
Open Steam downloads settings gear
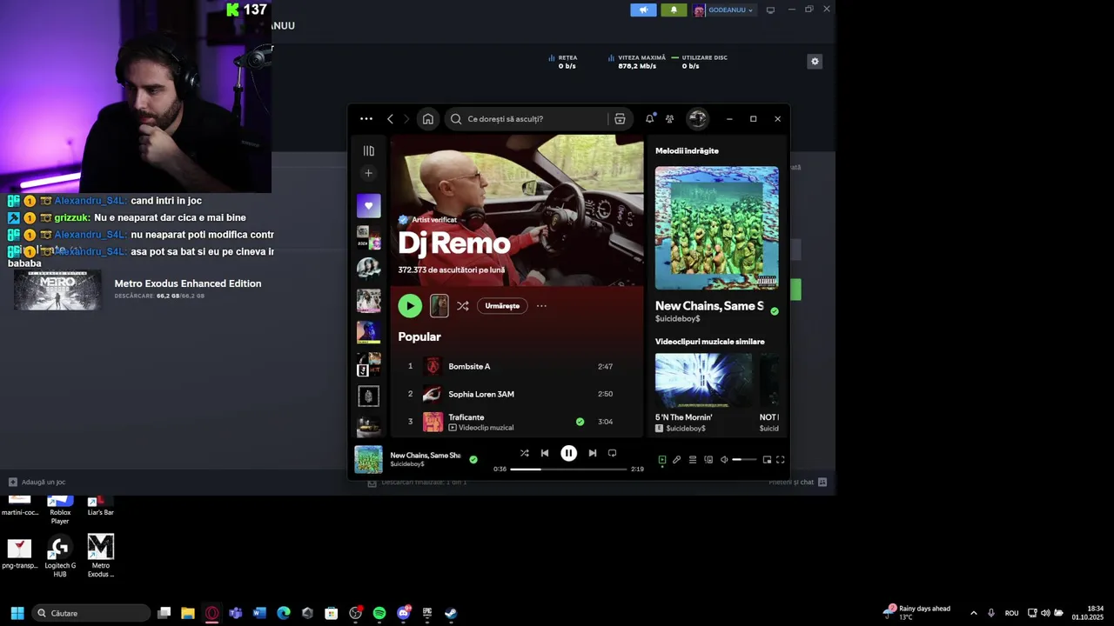pyautogui.click(x=815, y=62)
